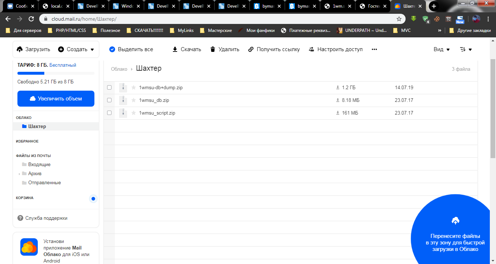496x264 pixels.
Task: Click the Download (Скачать) toolbar icon
Action: (175, 49)
